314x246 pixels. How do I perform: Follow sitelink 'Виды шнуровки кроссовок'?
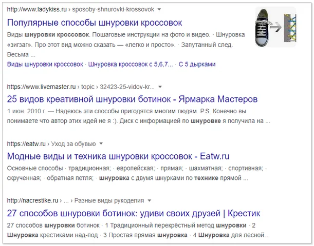pyautogui.click(x=45, y=64)
